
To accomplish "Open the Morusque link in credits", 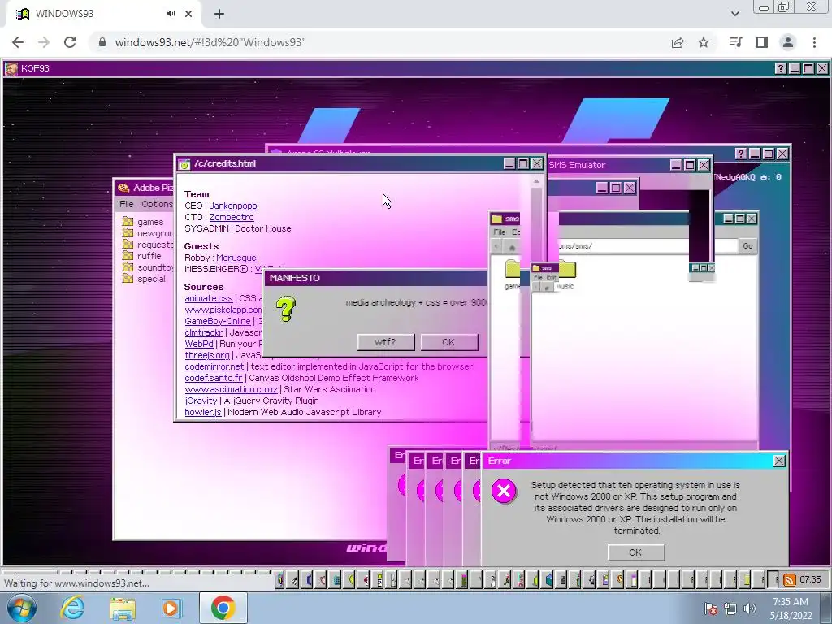I will point(236,258).
